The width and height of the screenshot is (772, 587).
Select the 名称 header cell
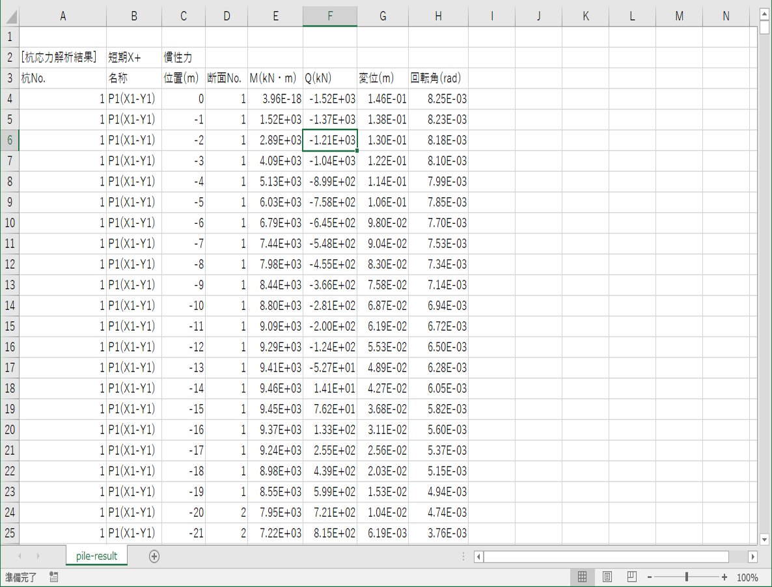coord(134,78)
